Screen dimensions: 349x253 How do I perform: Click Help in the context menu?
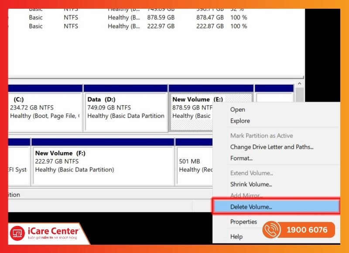236,236
